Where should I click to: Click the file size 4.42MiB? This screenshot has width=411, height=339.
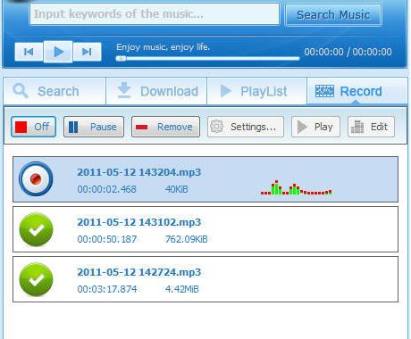pos(182,289)
